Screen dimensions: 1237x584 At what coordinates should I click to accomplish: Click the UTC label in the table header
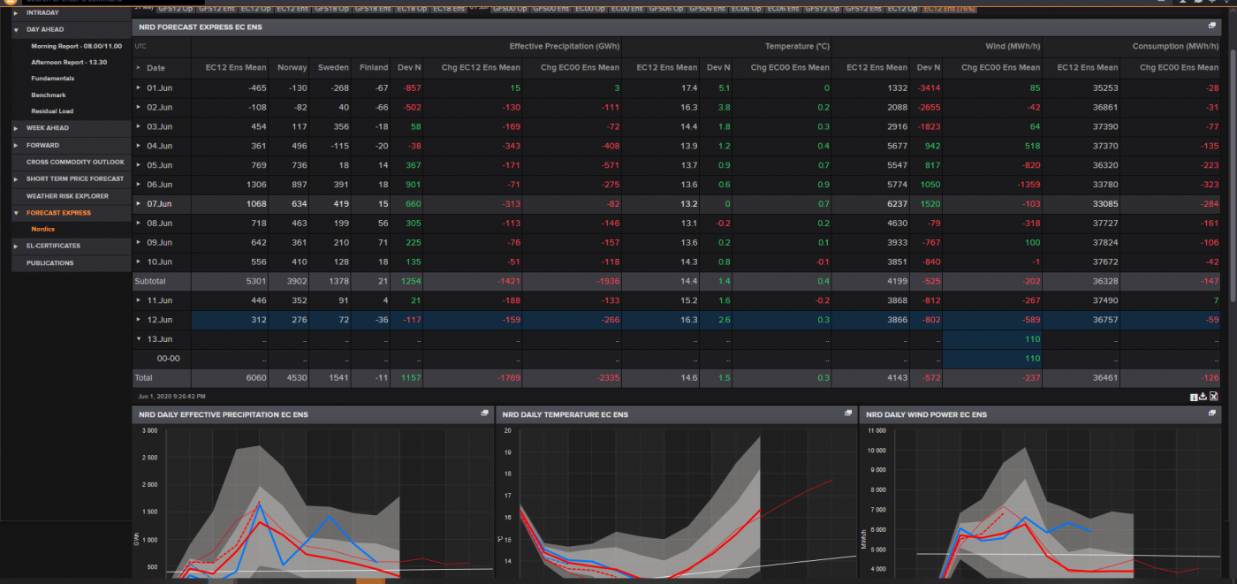point(139,46)
